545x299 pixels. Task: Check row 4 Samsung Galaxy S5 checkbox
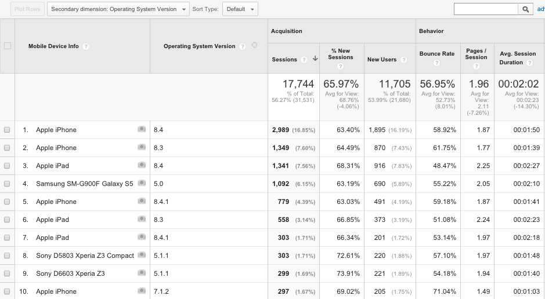pyautogui.click(x=7, y=184)
